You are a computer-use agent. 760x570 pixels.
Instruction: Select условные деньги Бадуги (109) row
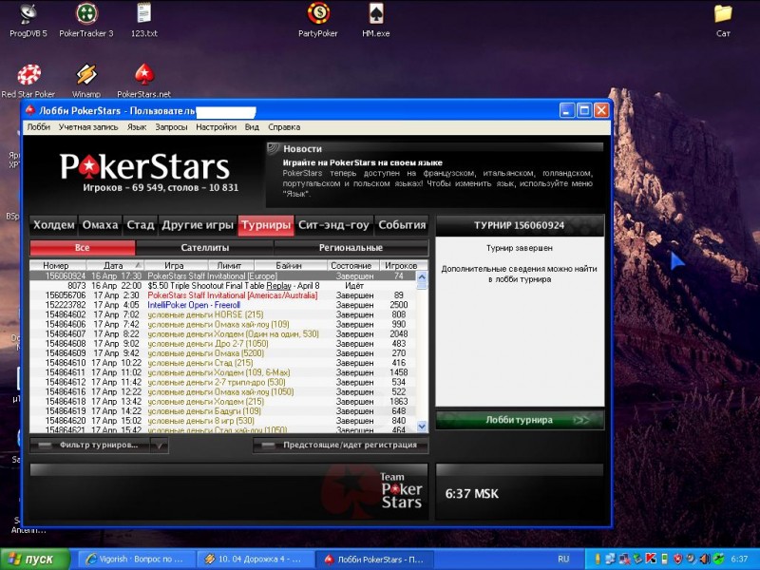coord(222,411)
